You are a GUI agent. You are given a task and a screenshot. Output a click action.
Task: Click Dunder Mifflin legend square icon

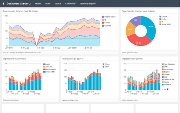tap(44, 72)
